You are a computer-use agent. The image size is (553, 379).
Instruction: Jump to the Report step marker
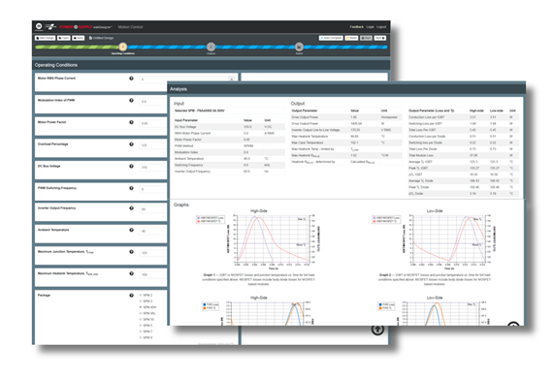pos(299,47)
